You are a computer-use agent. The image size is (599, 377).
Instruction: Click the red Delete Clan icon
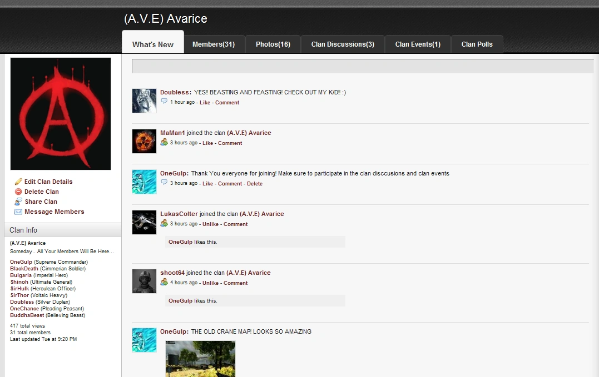(18, 192)
